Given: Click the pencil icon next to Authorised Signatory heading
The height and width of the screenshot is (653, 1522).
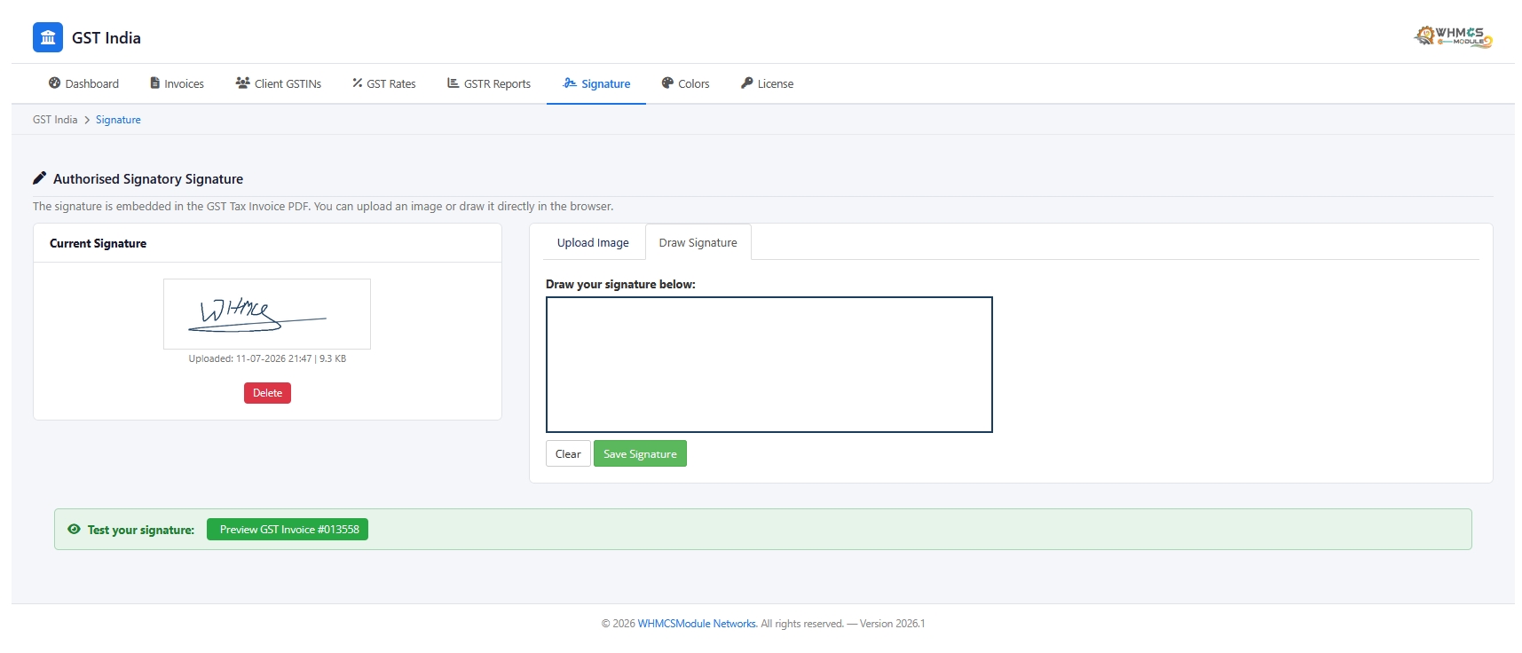Looking at the screenshot, I should (39, 177).
